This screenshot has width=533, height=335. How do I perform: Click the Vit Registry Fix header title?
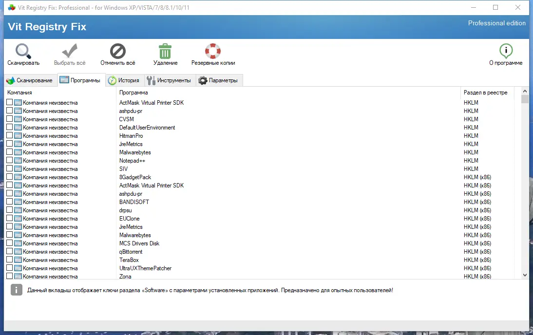click(47, 26)
